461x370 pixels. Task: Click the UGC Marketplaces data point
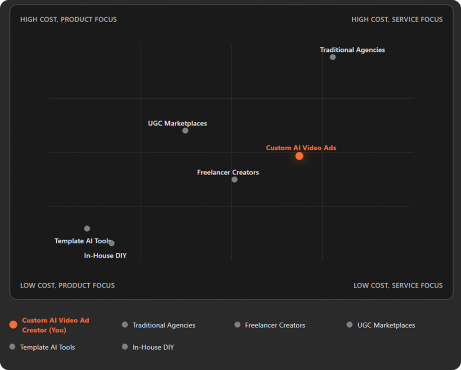point(185,131)
